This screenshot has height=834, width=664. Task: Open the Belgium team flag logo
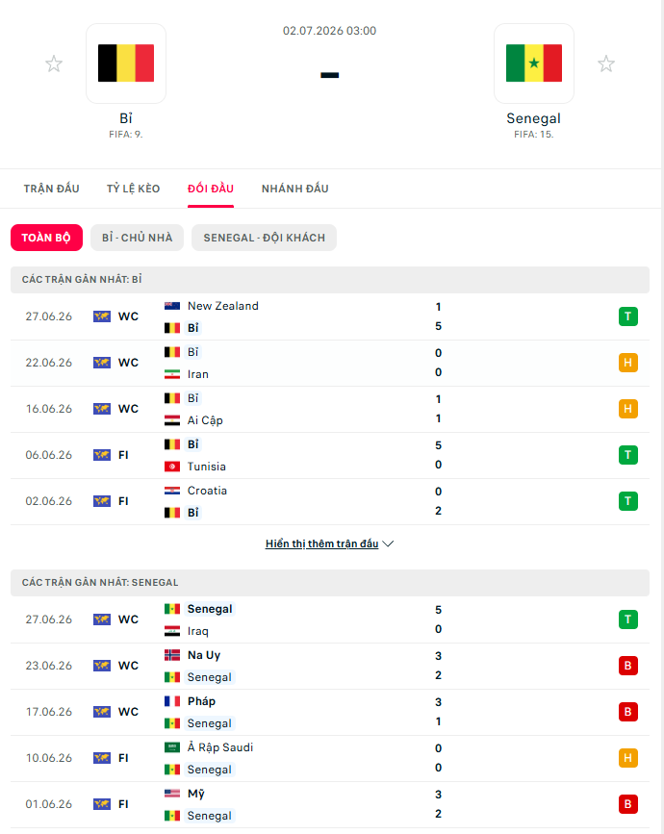point(126,63)
